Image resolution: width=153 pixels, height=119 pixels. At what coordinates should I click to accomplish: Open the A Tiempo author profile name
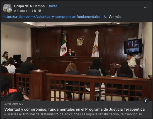(21, 11)
